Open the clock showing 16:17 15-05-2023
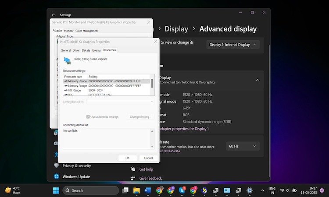The image size is (329, 197). (x=309, y=190)
